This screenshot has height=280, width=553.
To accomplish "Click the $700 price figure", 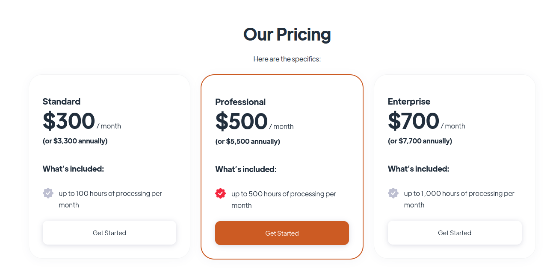I will point(414,121).
